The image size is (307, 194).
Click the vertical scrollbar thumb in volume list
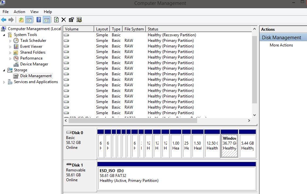[x=254, y=70]
